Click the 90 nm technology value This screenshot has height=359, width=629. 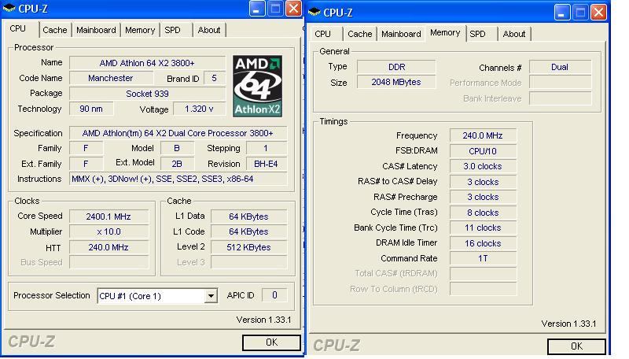(91, 109)
